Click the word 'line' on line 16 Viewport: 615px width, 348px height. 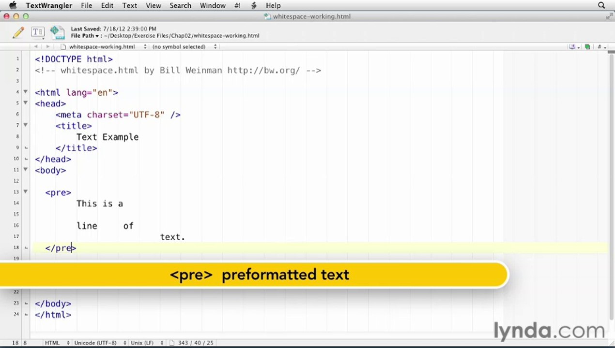[87, 226]
